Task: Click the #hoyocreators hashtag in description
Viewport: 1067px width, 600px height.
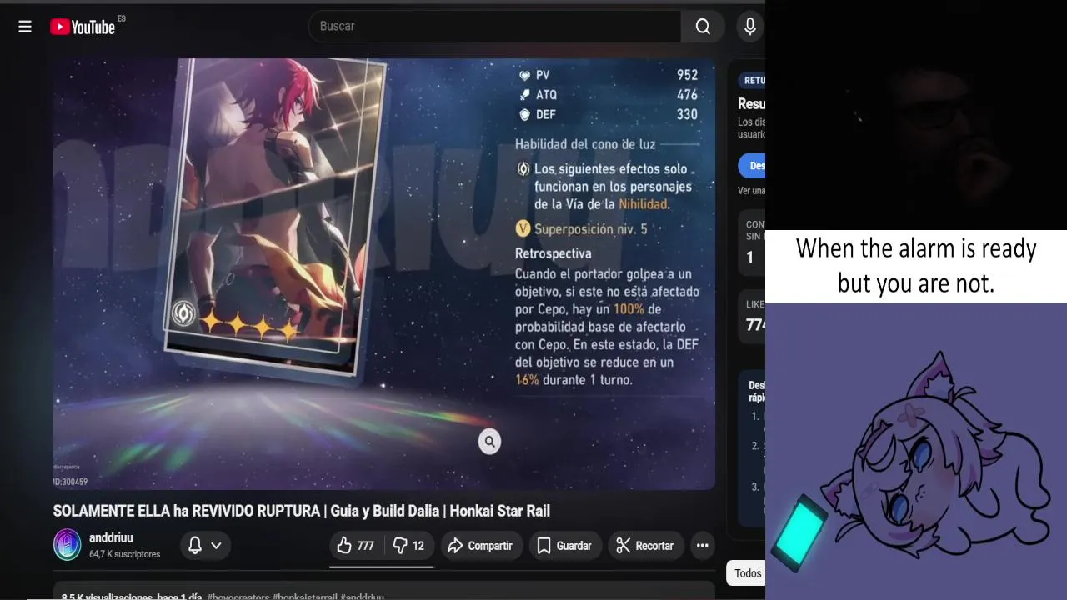Action: click(238, 597)
